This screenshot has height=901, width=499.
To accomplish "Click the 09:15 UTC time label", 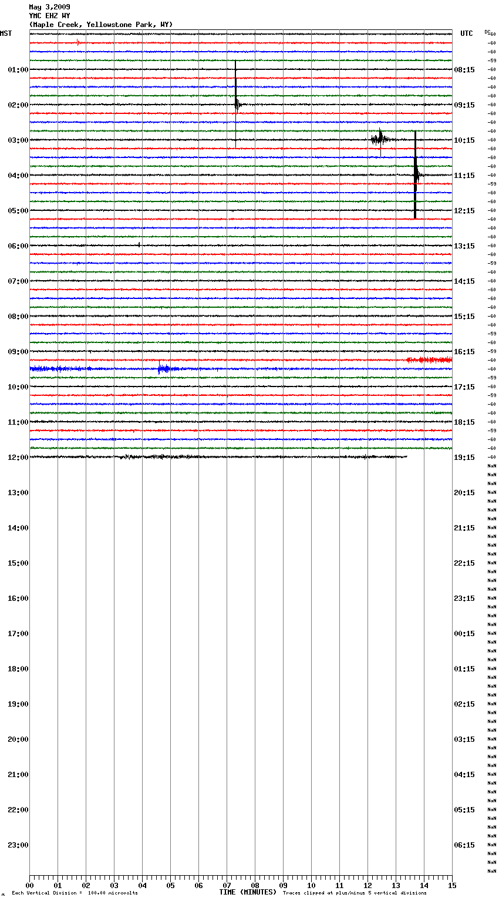I will [x=464, y=105].
